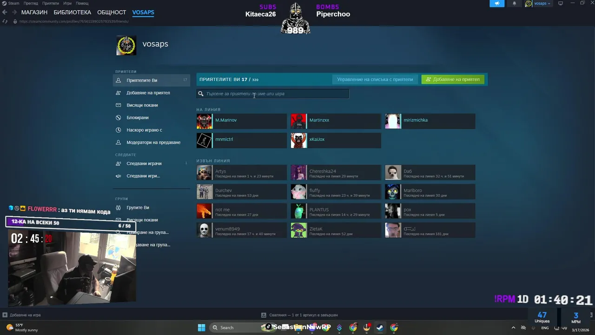Image resolution: width=595 pixels, height=335 pixels.
Task: Select Модератори на предаване in sidebar
Action: 151,142
